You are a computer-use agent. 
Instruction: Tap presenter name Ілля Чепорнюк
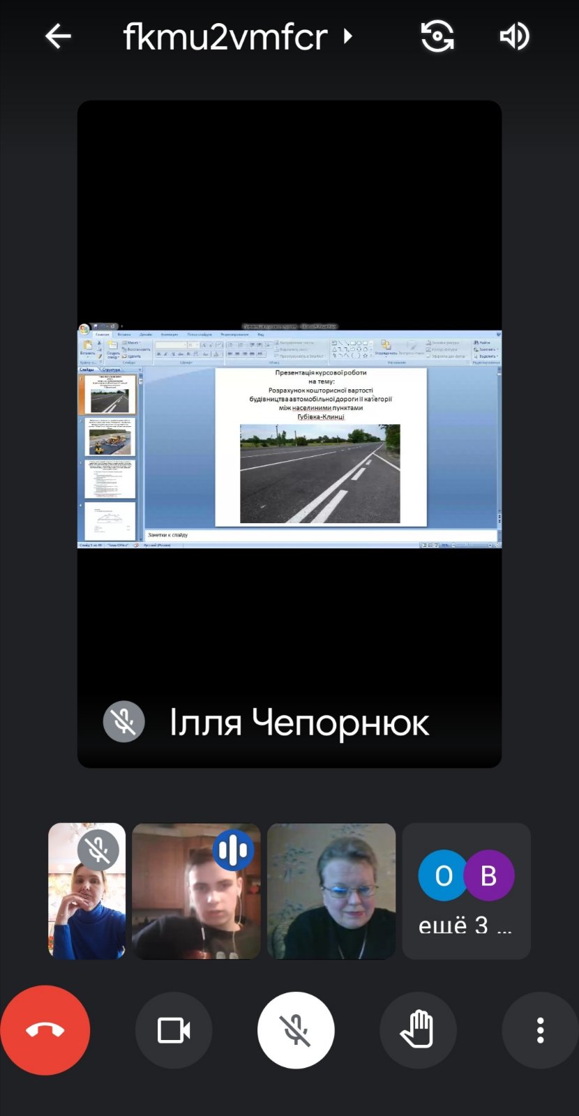point(299,723)
